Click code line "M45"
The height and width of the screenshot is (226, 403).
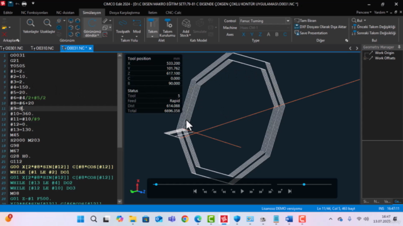coord(14,135)
